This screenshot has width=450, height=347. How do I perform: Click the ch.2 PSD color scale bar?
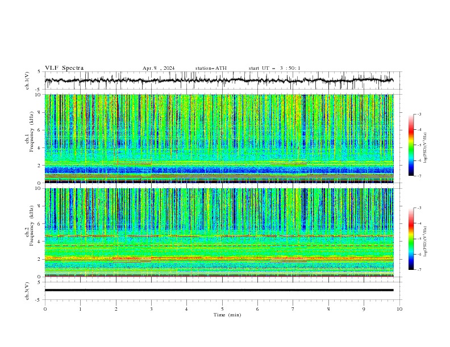411,239
